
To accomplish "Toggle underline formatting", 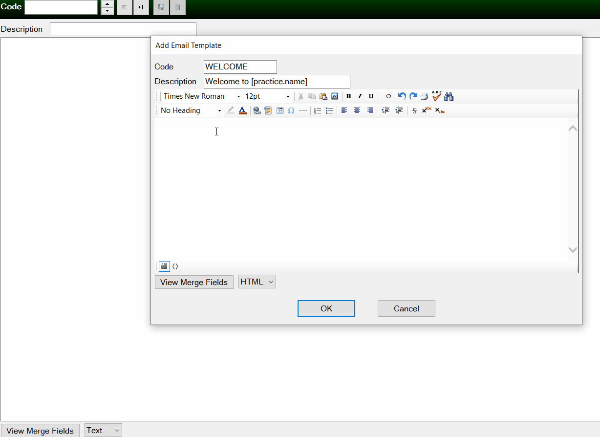I will click(371, 96).
